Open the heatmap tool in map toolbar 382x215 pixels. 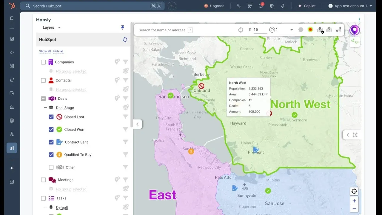coord(310,30)
